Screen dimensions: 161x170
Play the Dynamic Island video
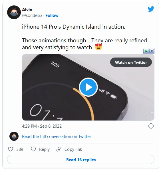(88, 87)
